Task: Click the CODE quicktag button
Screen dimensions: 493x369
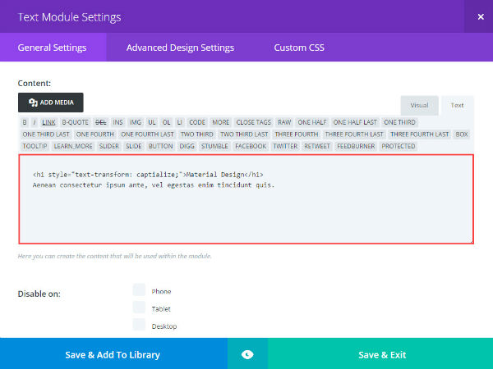Action: click(197, 122)
